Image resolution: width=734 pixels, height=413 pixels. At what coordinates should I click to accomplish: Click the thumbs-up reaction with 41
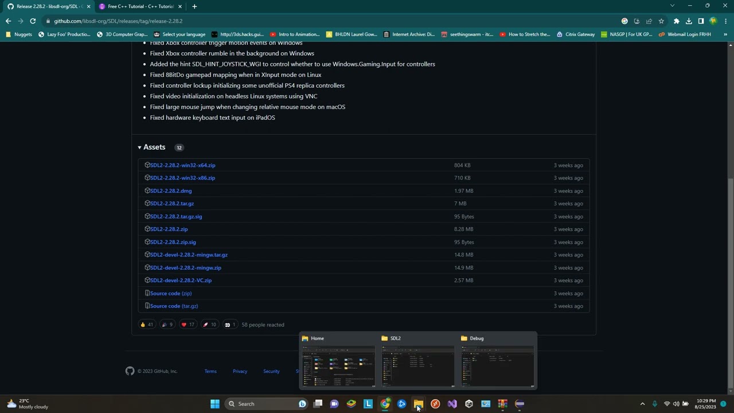[x=147, y=325]
